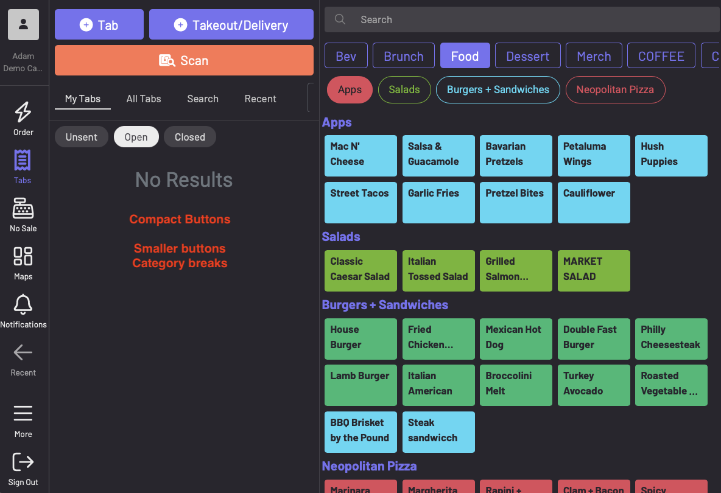Open the Order lightning bolt icon
This screenshot has width=721, height=493.
pos(23,113)
